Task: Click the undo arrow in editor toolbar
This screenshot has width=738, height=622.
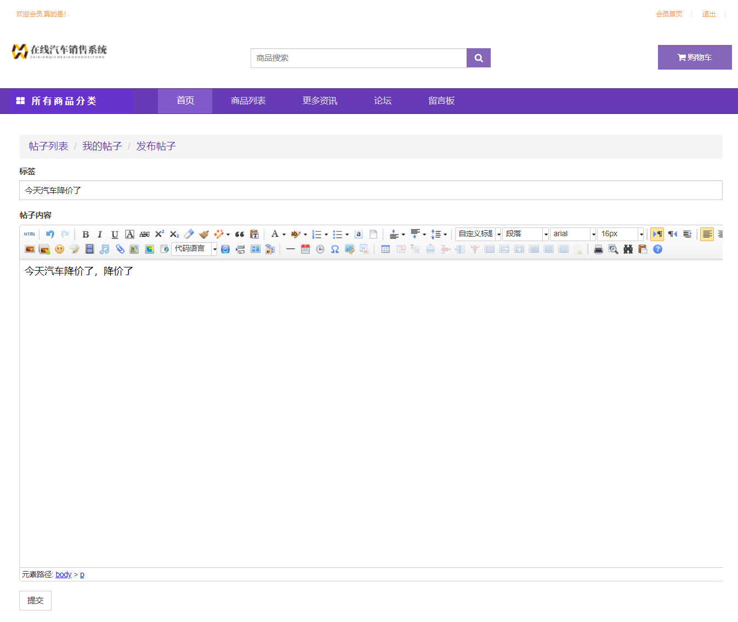Action: [x=50, y=234]
